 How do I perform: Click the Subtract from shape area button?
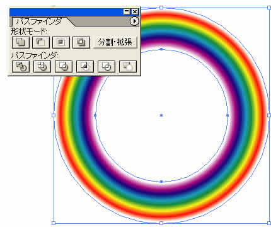pos(41,42)
